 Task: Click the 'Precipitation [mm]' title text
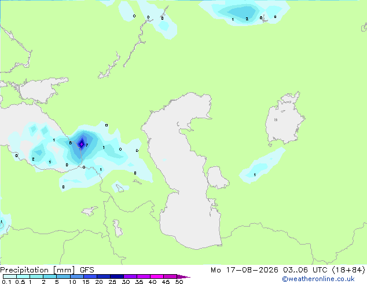tap(38, 270)
